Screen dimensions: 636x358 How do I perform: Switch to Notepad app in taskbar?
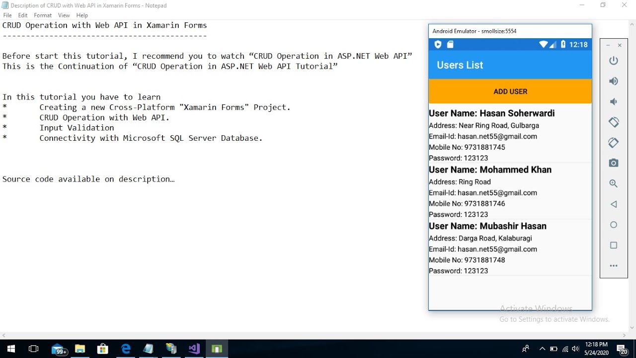pos(149,349)
